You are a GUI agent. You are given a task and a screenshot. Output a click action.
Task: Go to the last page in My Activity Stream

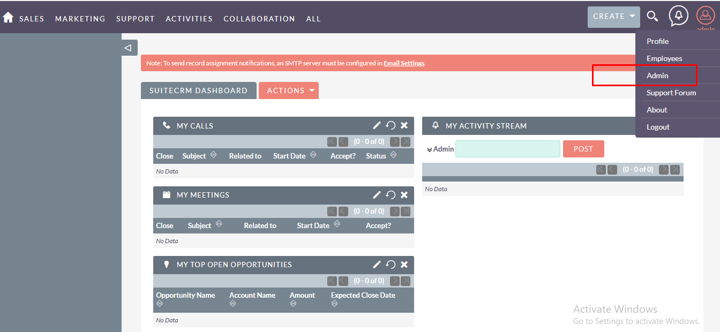[x=675, y=170]
